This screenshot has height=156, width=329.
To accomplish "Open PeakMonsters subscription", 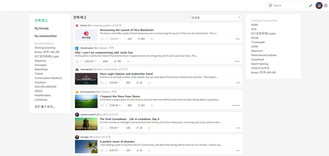I will coord(43,95).
